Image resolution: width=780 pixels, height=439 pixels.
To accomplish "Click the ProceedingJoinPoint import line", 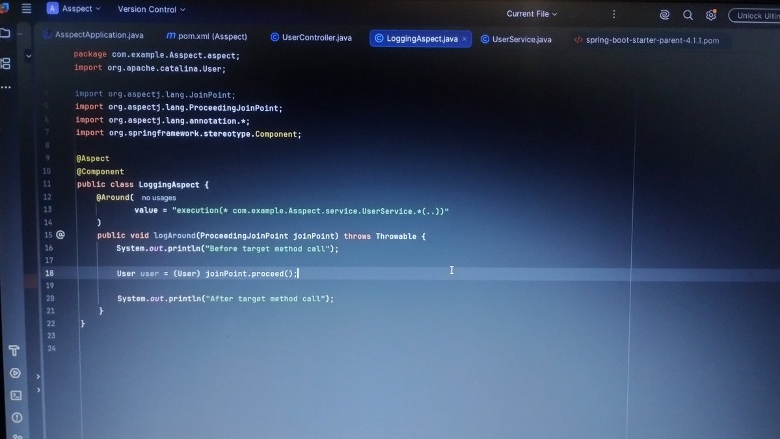I will 179,107.
